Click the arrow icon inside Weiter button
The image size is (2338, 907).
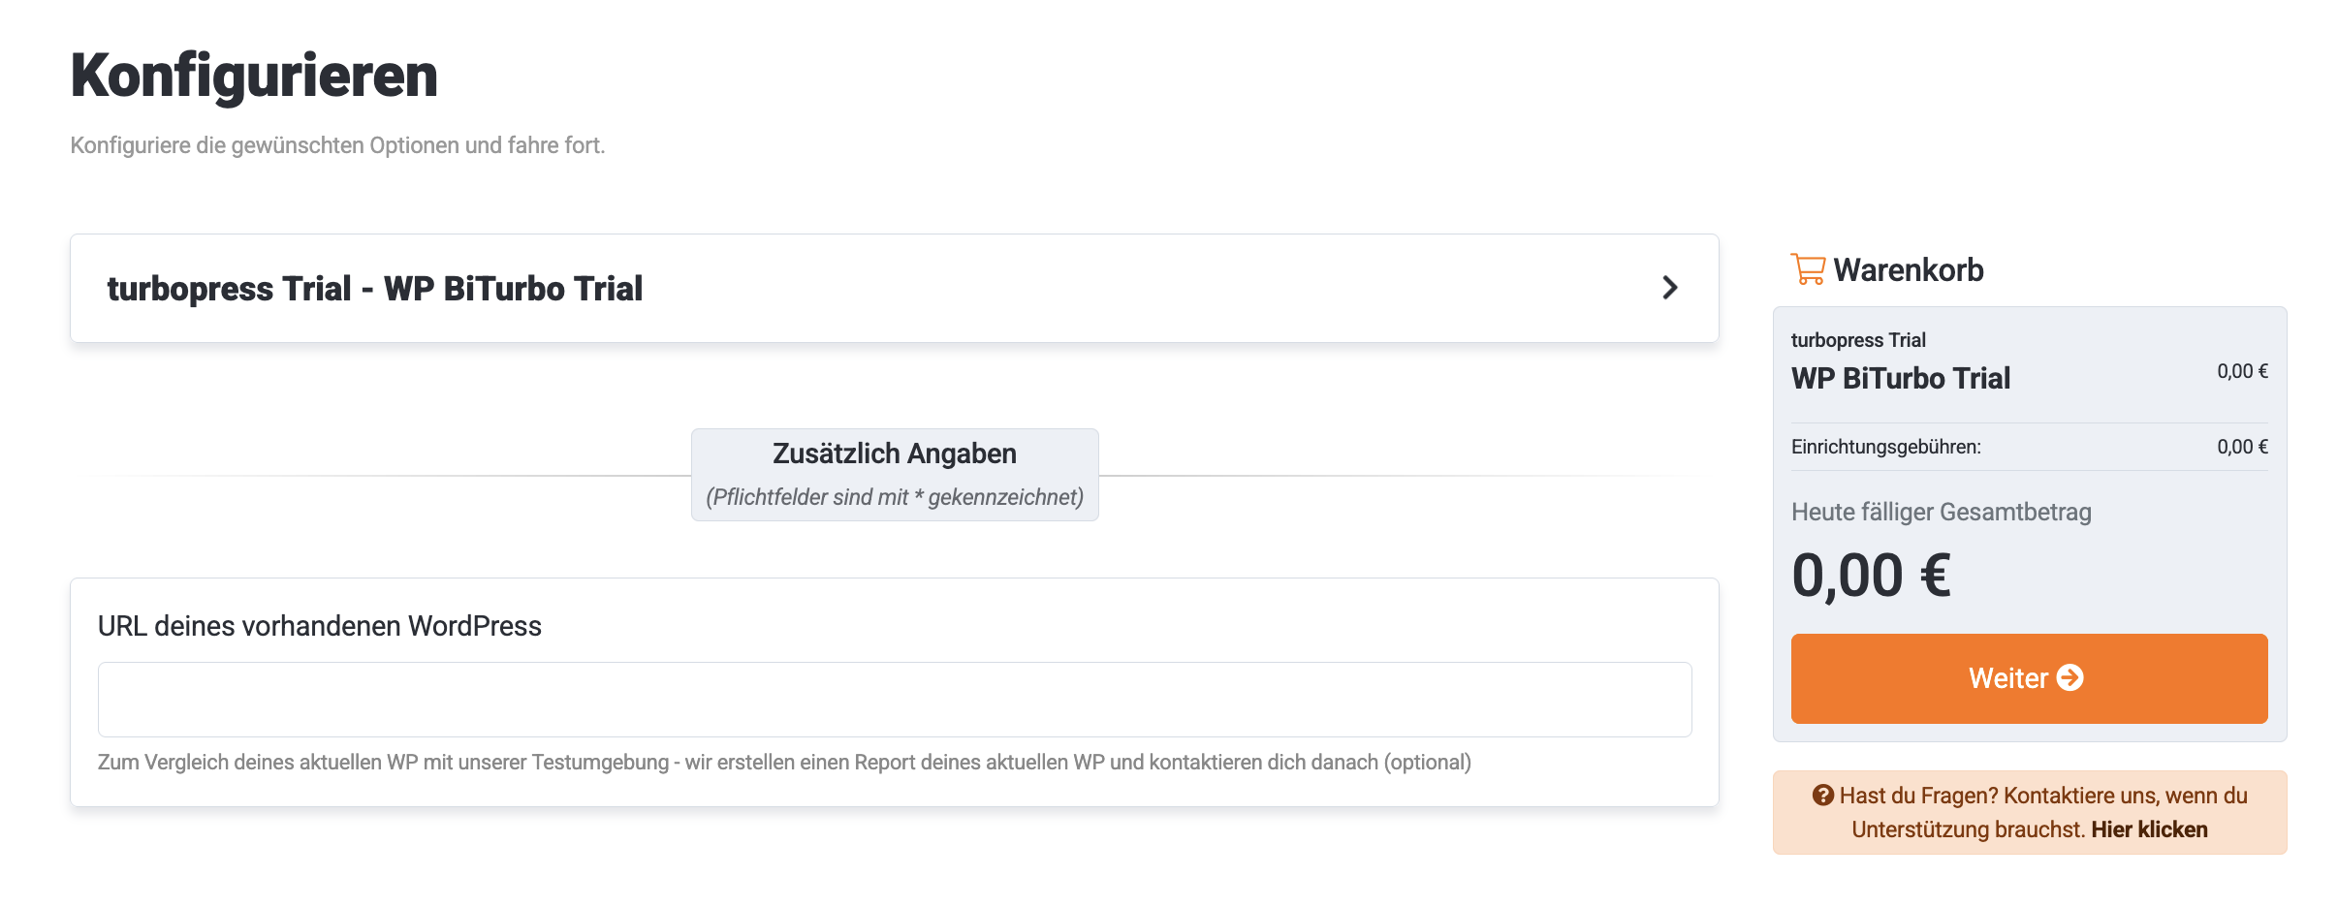2070,677
